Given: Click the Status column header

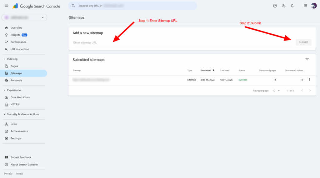Looking at the screenshot, I should point(242,70).
